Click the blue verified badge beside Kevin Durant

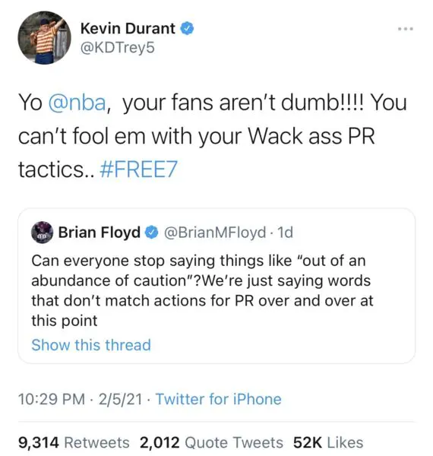188,29
